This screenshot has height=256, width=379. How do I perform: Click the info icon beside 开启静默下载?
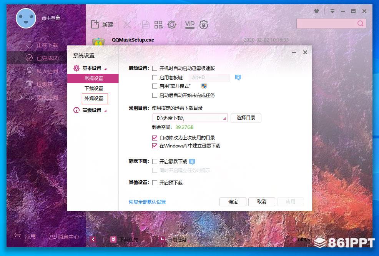pyautogui.click(x=192, y=162)
